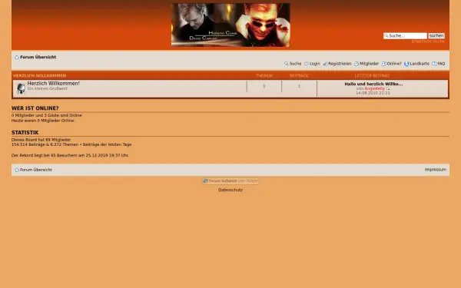Open the 'Hallo und herzlich Willko...' post
The width and height of the screenshot is (461, 288).
(x=373, y=84)
